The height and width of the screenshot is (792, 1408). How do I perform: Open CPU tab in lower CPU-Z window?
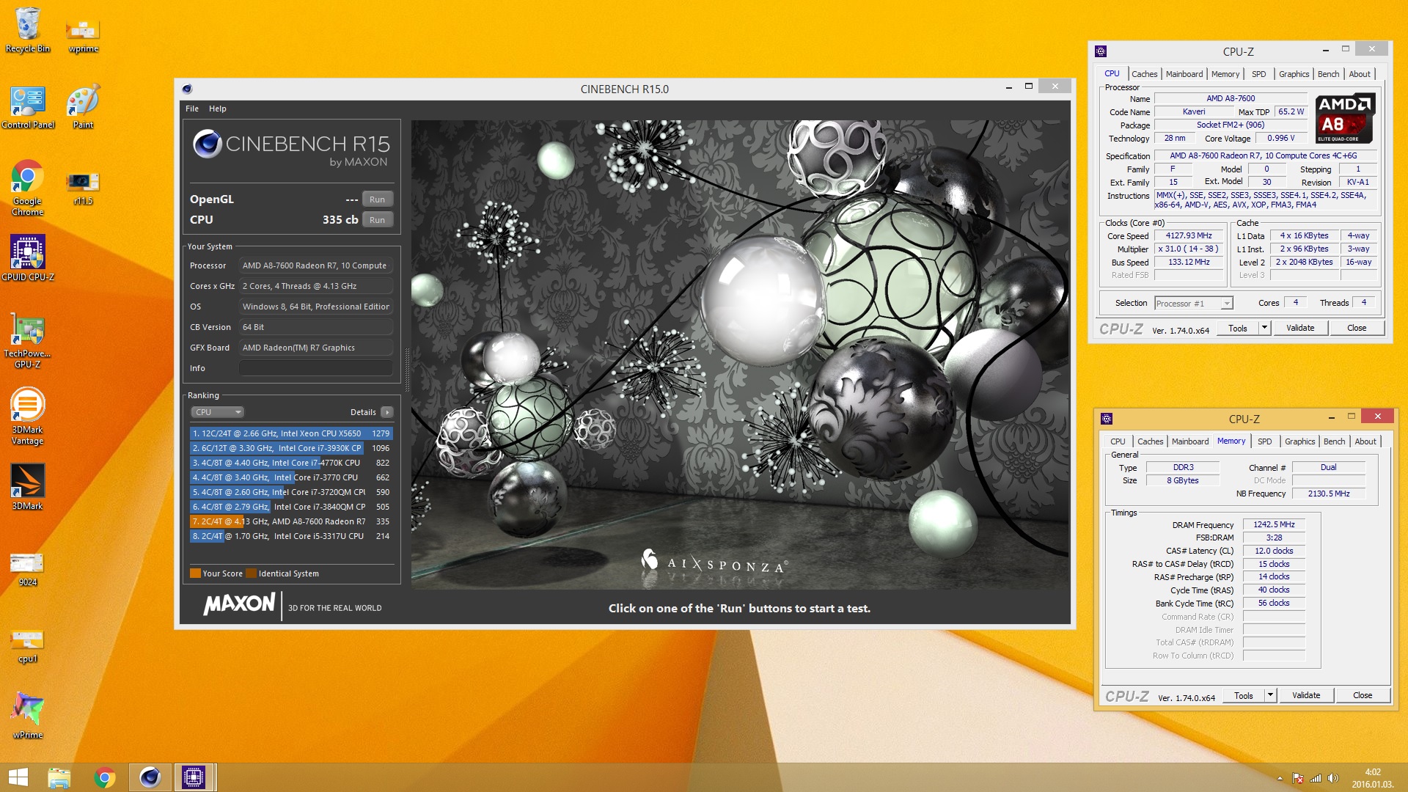(x=1118, y=441)
